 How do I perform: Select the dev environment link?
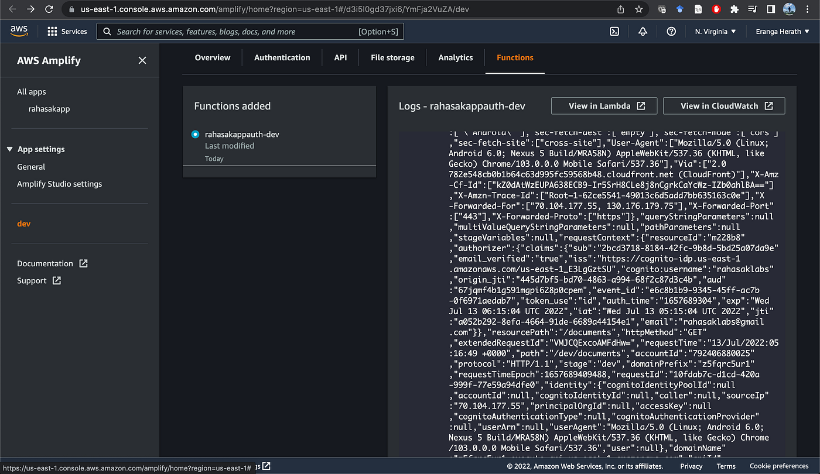pyautogui.click(x=23, y=224)
